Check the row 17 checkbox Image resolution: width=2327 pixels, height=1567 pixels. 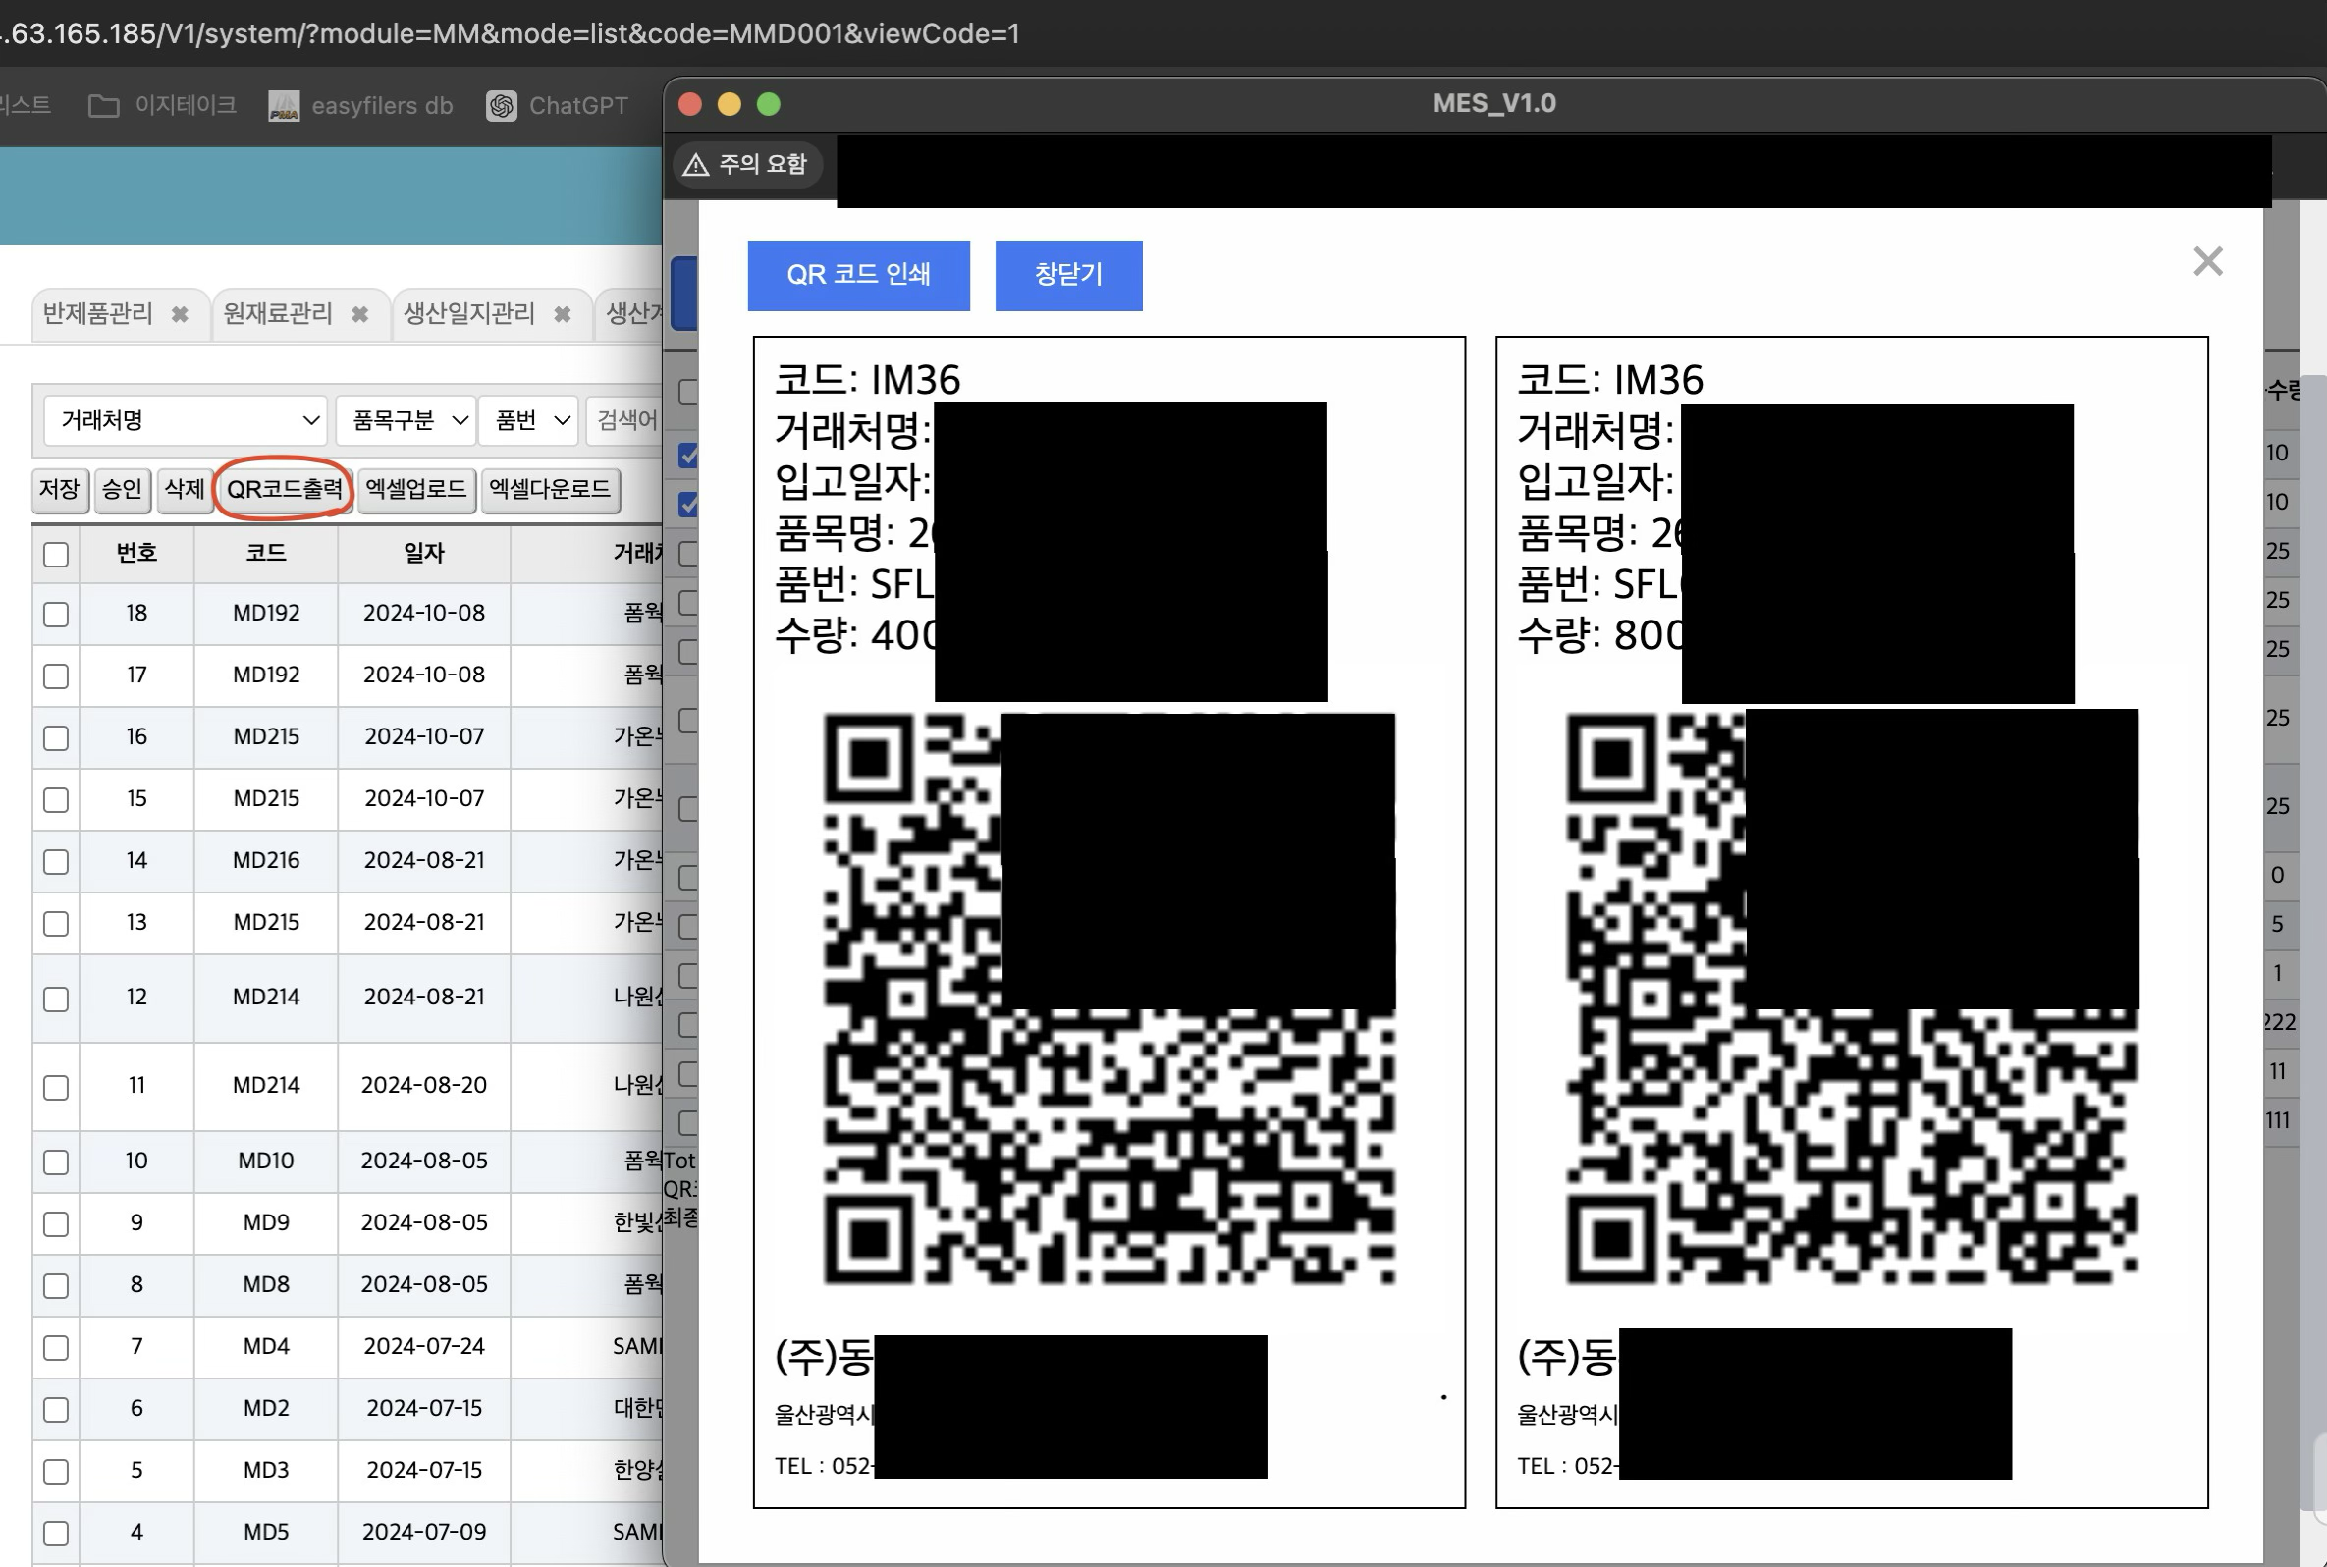click(56, 675)
